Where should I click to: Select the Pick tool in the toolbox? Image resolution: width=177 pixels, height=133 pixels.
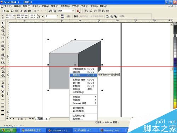3,23
